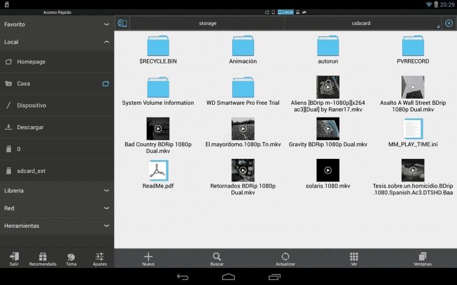This screenshot has width=457, height=285.
Task: Open WiFi status icon in status bar
Action: [x=429, y=5]
